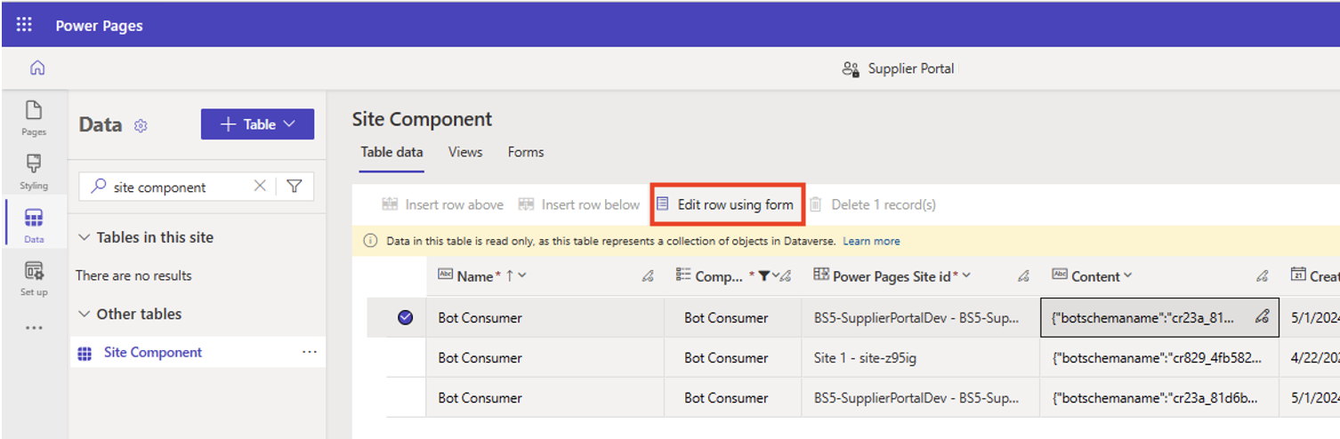Select the second Bot Consumer row
This screenshot has width=1340, height=439.
(x=406, y=358)
